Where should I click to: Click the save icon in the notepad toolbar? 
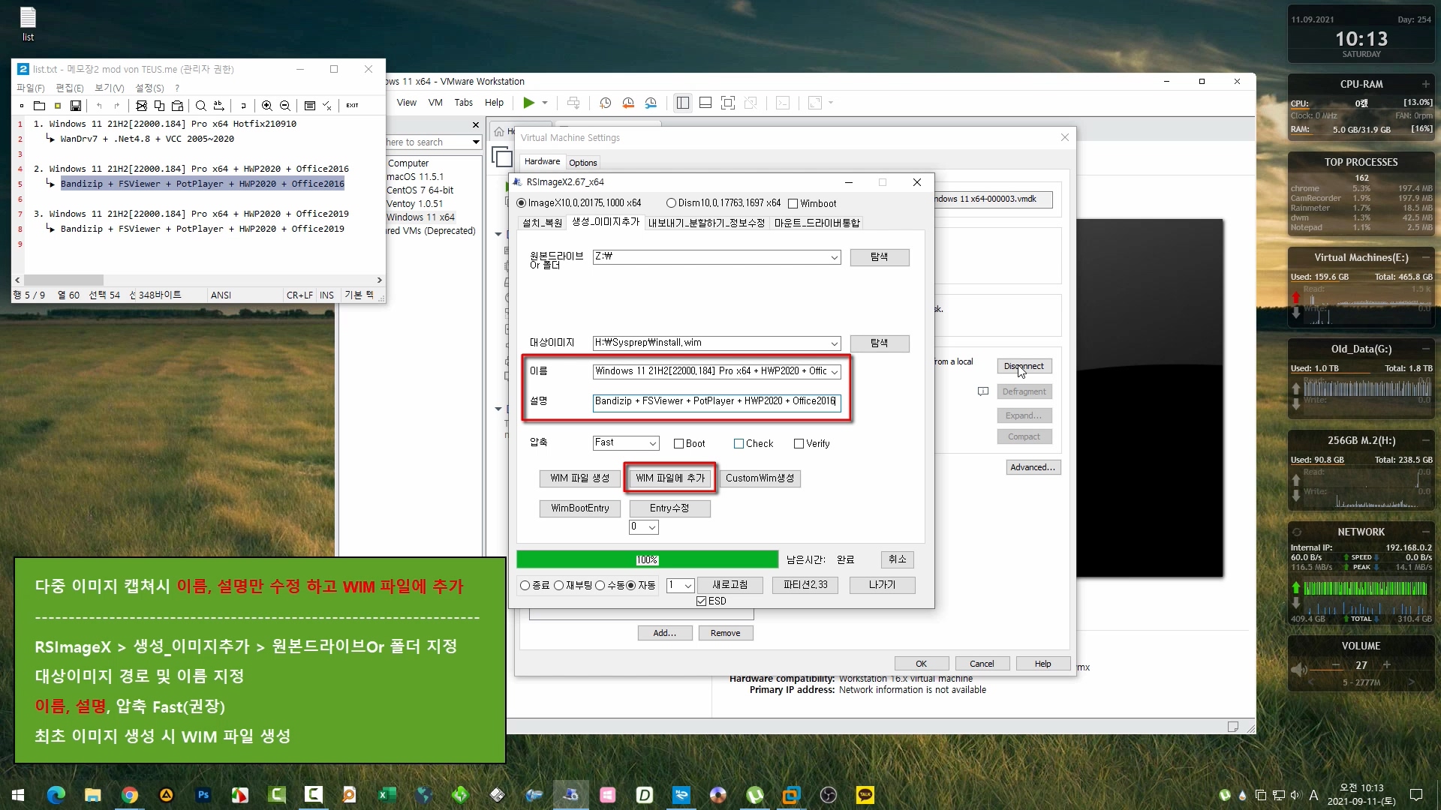tap(76, 106)
